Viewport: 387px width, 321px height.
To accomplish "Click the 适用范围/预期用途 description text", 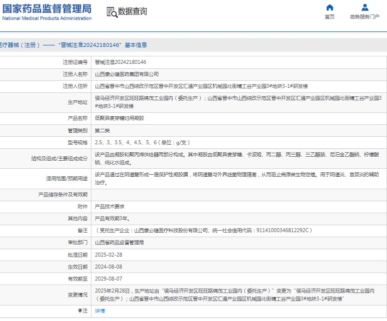I will click(237, 179).
